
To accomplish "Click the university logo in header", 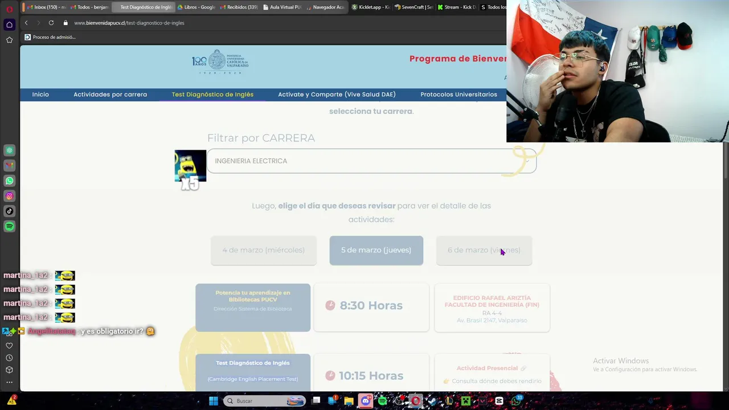I will tap(220, 62).
